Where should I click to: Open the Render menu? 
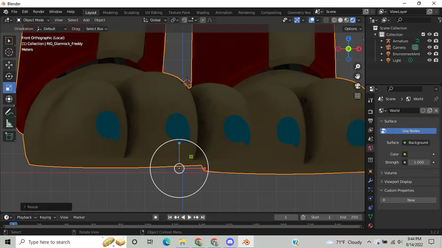(39, 12)
